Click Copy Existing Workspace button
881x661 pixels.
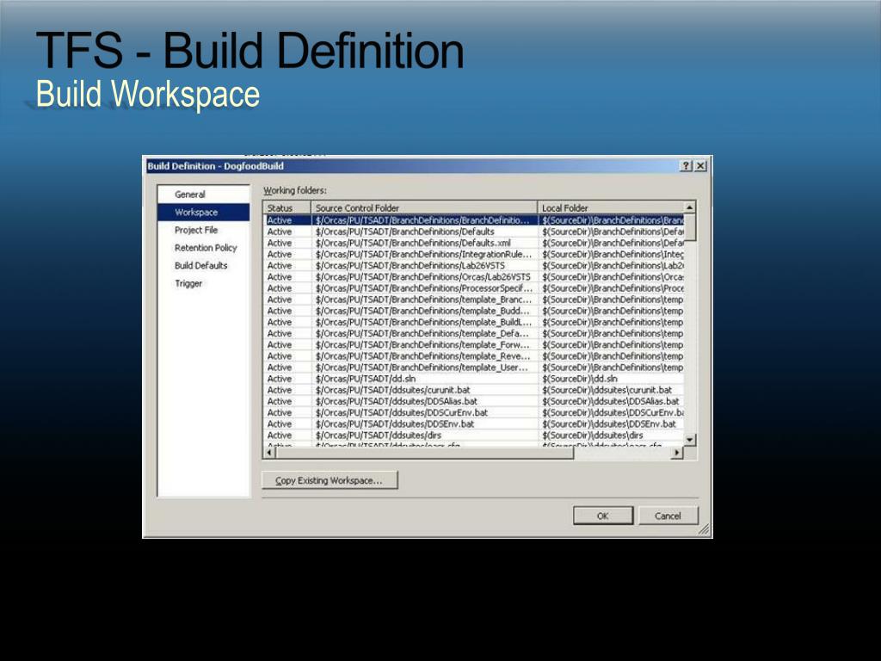tap(330, 480)
